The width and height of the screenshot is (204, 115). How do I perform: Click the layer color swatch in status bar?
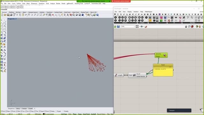44,114
